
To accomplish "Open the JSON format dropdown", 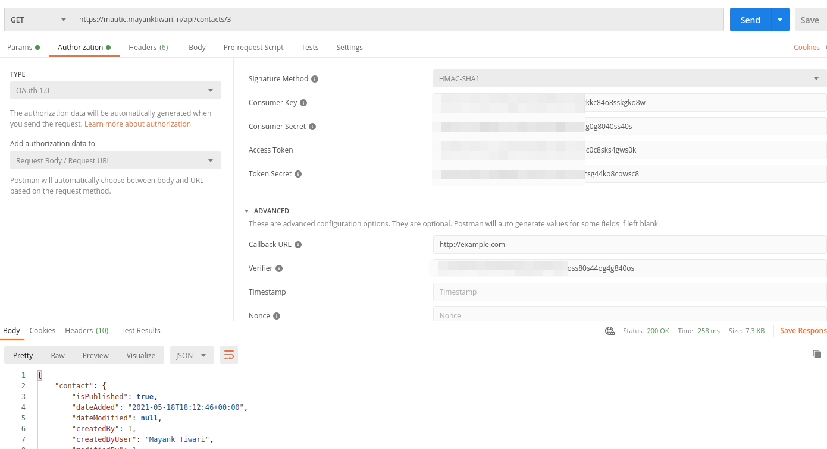I will 192,355.
